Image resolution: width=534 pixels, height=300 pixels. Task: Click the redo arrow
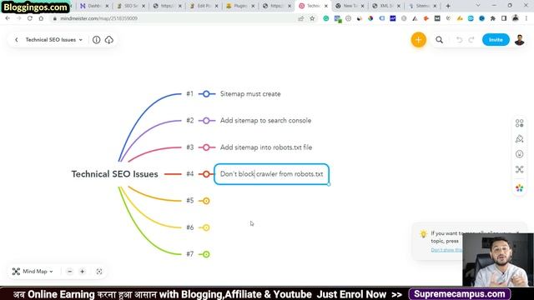471,40
